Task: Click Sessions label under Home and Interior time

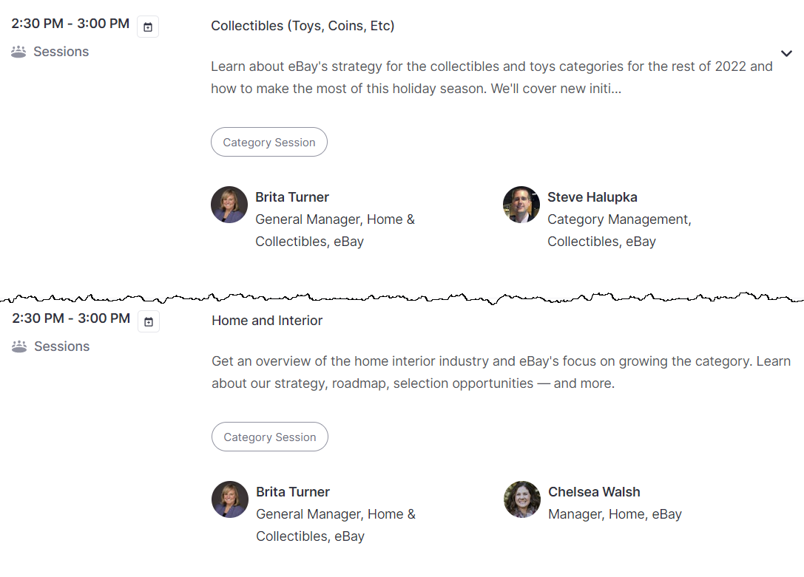Action: [x=62, y=346]
